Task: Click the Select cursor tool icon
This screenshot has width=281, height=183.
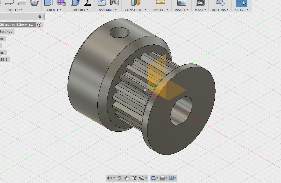Action: coord(241,3)
